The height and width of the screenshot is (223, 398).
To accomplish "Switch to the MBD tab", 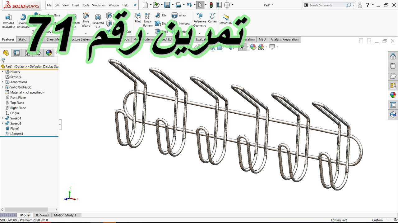I will (x=262, y=39).
